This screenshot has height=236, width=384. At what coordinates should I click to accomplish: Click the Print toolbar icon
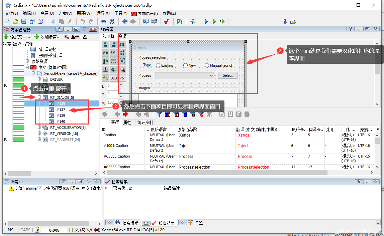40,21
